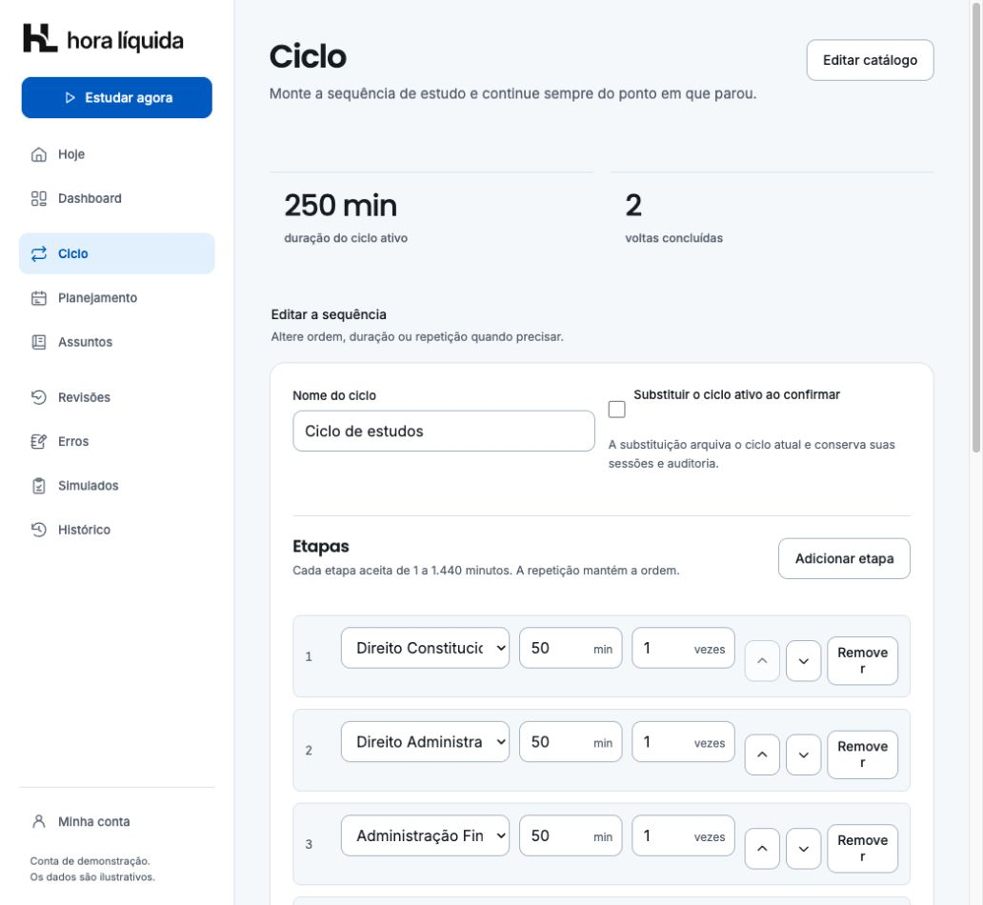
Task: Move step 1 Direito Constitucional down
Action: click(x=804, y=660)
